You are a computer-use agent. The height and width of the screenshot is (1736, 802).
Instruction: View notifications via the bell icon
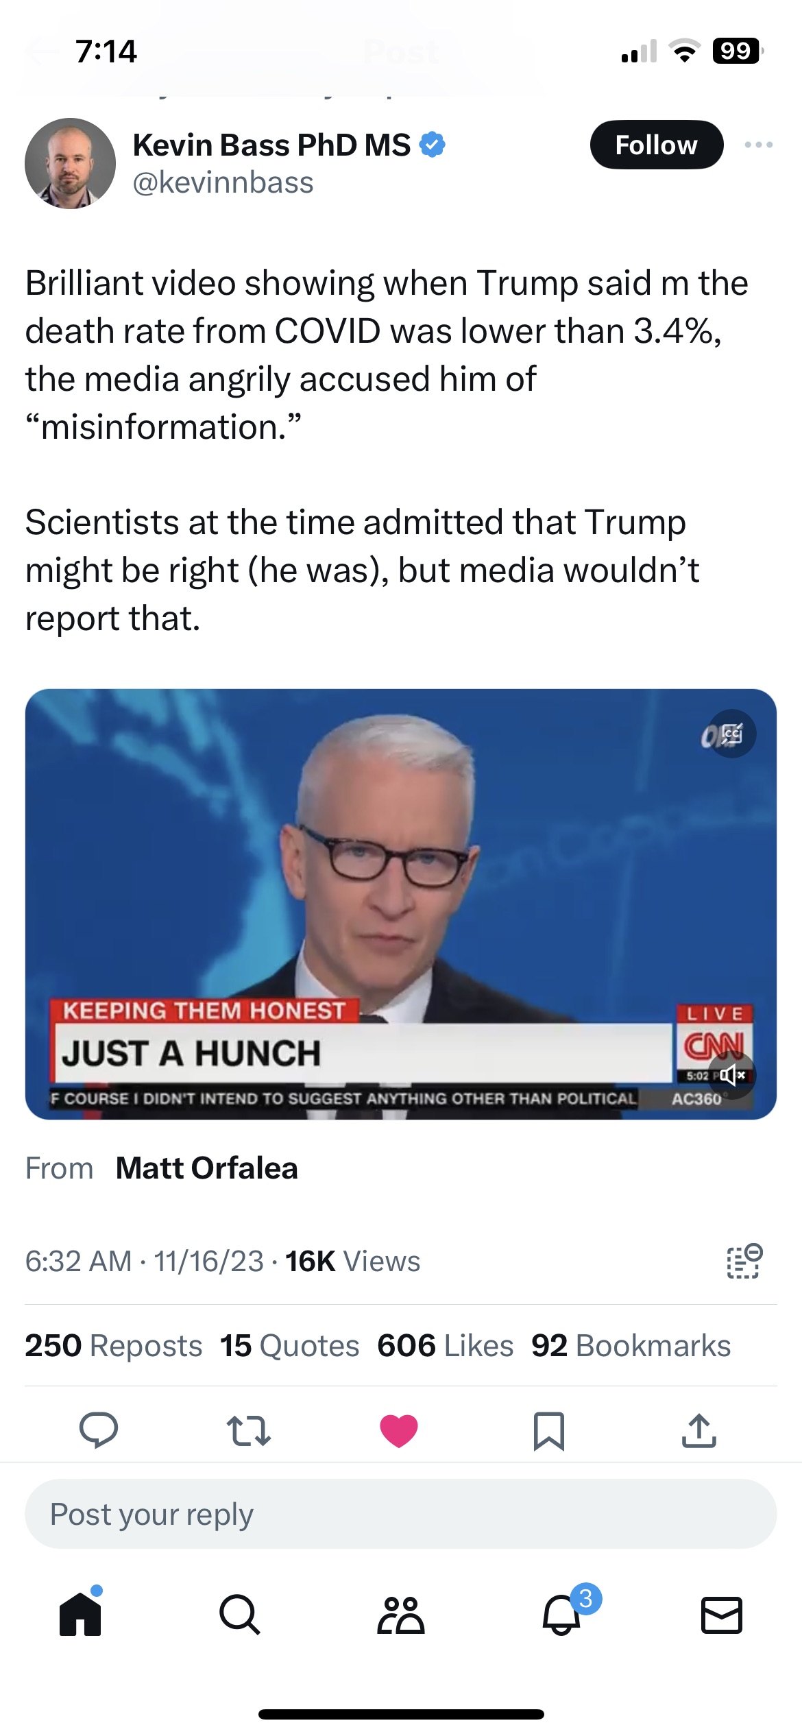coord(561,1614)
